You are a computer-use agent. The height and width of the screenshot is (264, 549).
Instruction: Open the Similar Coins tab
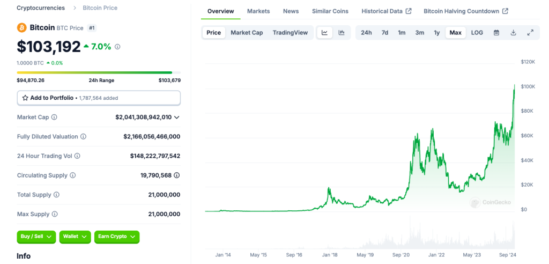pos(330,11)
